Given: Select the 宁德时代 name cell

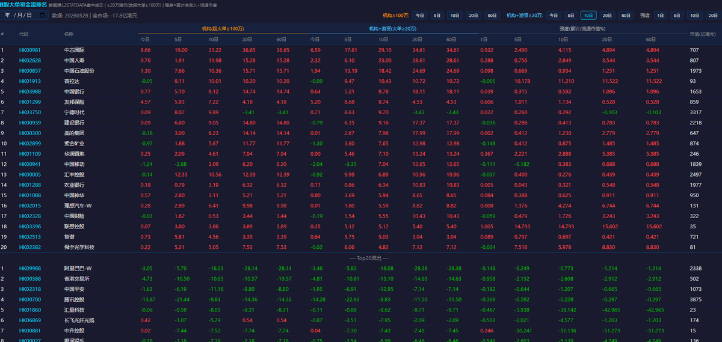Looking at the screenshot, I should click(74, 112).
